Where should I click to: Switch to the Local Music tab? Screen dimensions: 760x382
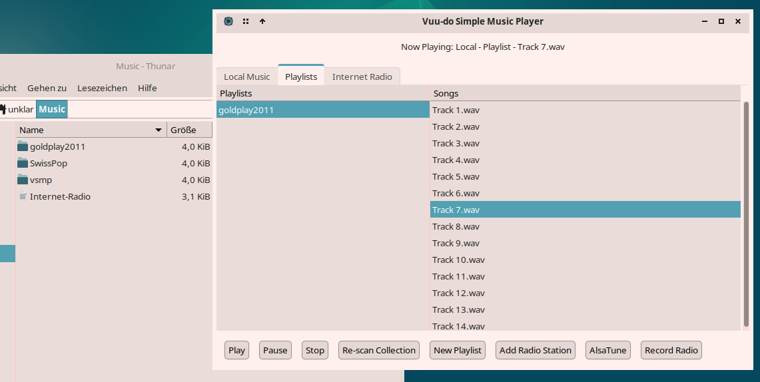[x=246, y=77]
